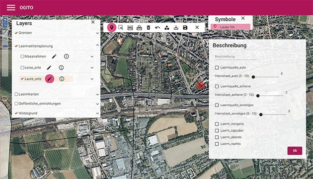Open the OGITO hamburger menu
This screenshot has width=313, height=179.
click(11, 7)
